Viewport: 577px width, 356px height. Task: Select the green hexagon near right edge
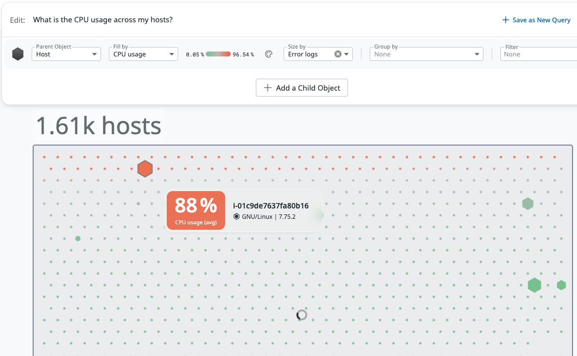(561, 285)
